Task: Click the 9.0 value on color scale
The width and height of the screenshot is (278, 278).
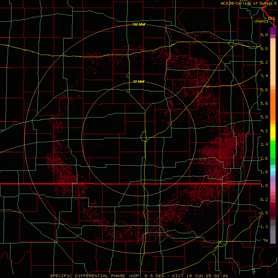Action: (x=264, y=48)
